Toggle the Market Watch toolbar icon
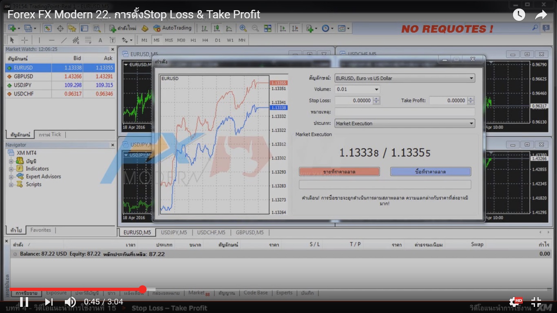This screenshot has height=313, width=557. click(x=48, y=28)
